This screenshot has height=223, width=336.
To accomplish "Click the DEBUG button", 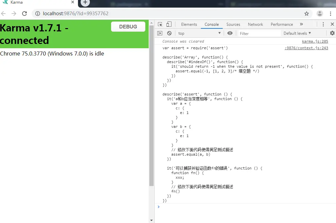I will 128,26.
